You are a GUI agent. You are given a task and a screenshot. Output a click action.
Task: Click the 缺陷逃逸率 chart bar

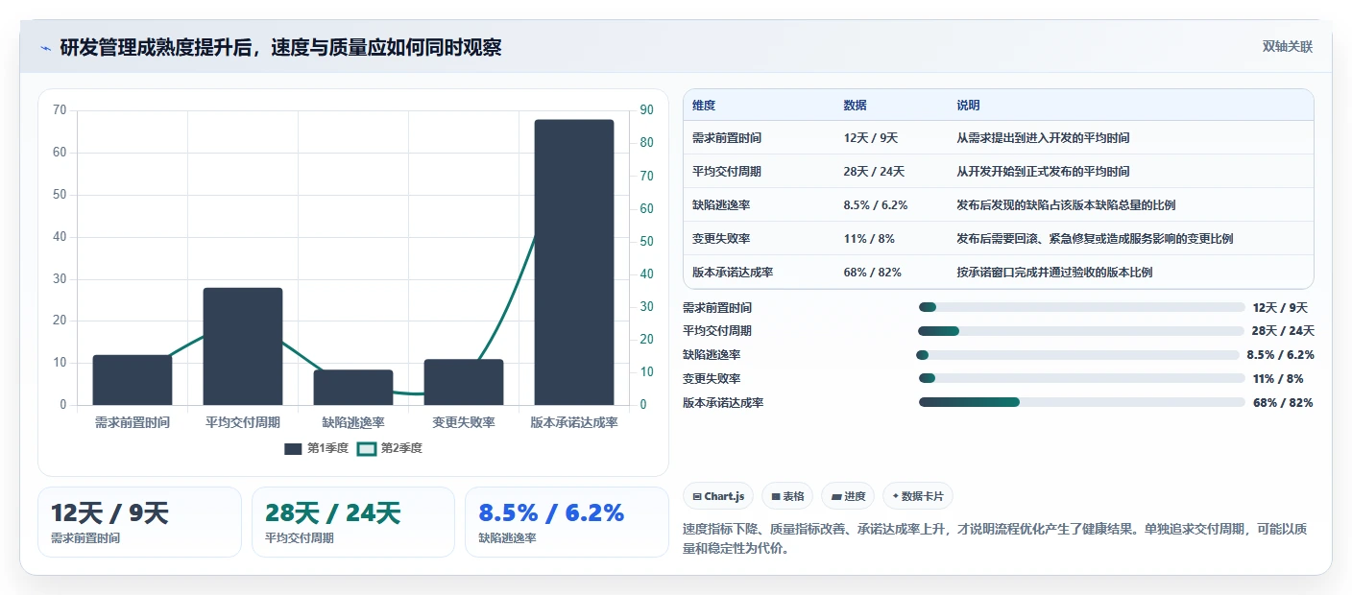tap(353, 388)
